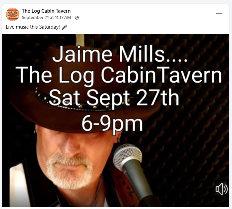Screen dimensions: 232x209
Task: Click the 'Sat Sept 27th' date text overlay
Action: (x=114, y=98)
